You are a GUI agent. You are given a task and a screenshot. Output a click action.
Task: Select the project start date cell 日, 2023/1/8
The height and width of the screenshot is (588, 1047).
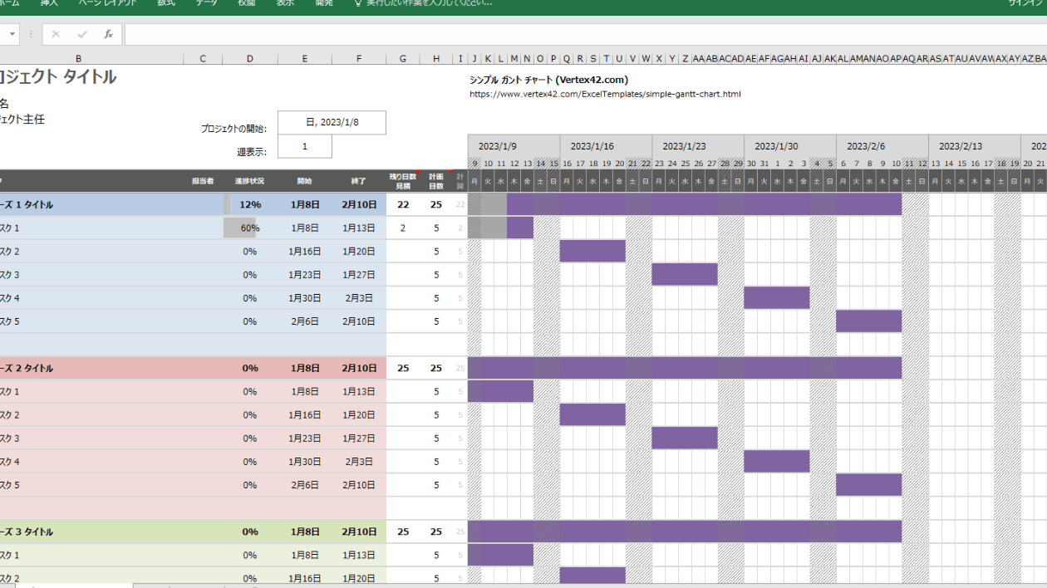coord(332,122)
